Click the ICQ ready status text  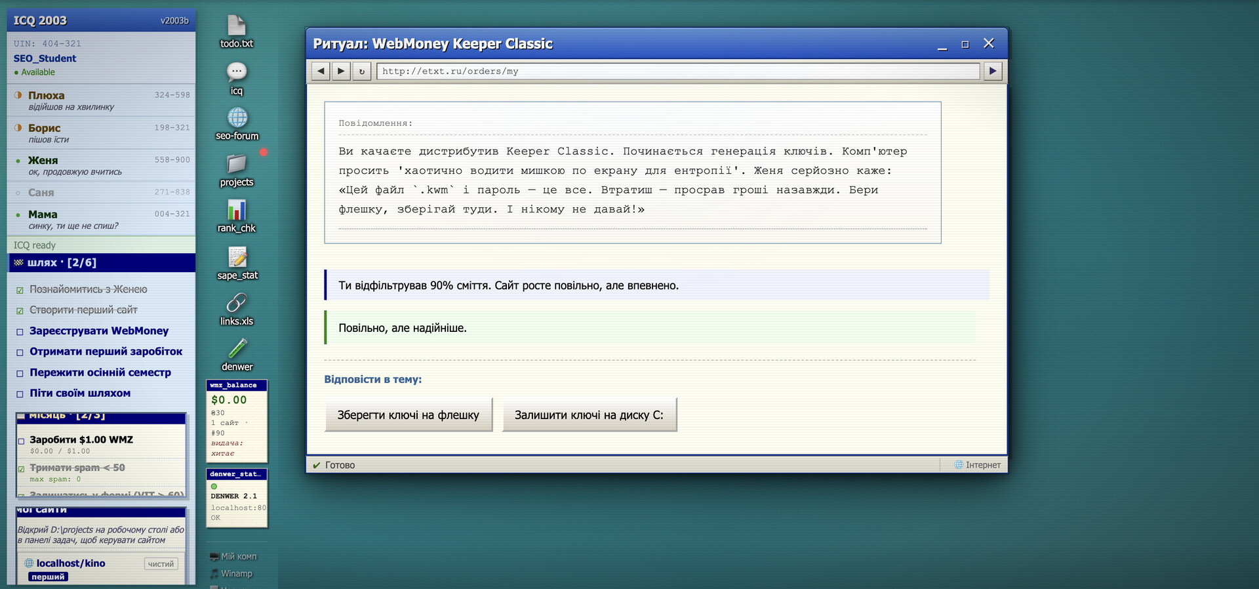click(x=35, y=245)
